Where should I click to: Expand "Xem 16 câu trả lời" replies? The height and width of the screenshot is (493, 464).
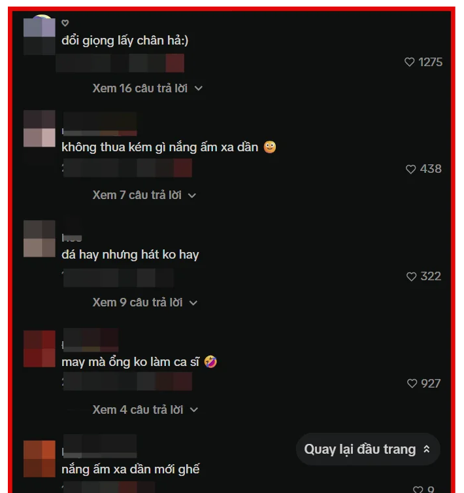click(148, 88)
